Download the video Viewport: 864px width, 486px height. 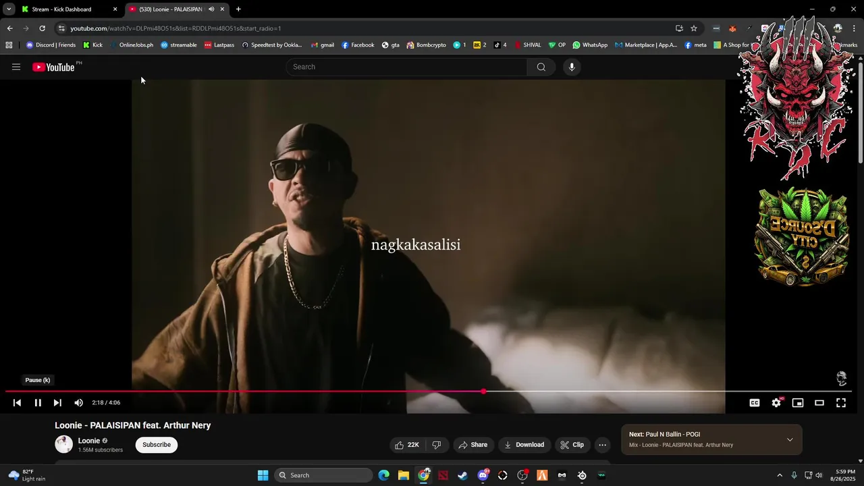pyautogui.click(x=524, y=445)
